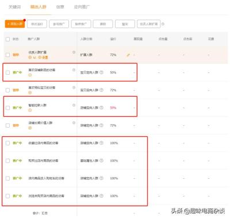This screenshot has height=219, width=230.
Task: Open the 创意 tab
Action: 60,7
